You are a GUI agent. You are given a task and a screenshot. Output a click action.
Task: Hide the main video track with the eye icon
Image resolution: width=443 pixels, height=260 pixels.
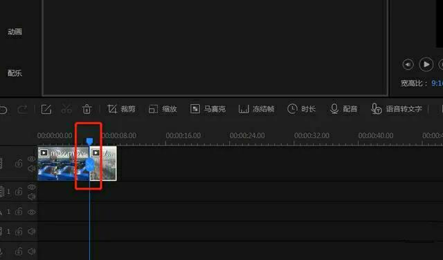31,159
